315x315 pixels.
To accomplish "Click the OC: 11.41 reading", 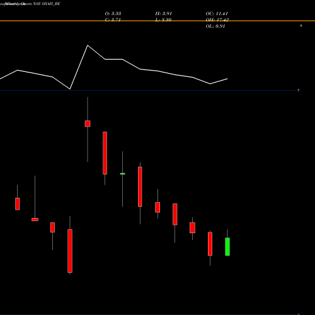I will 217,14.
